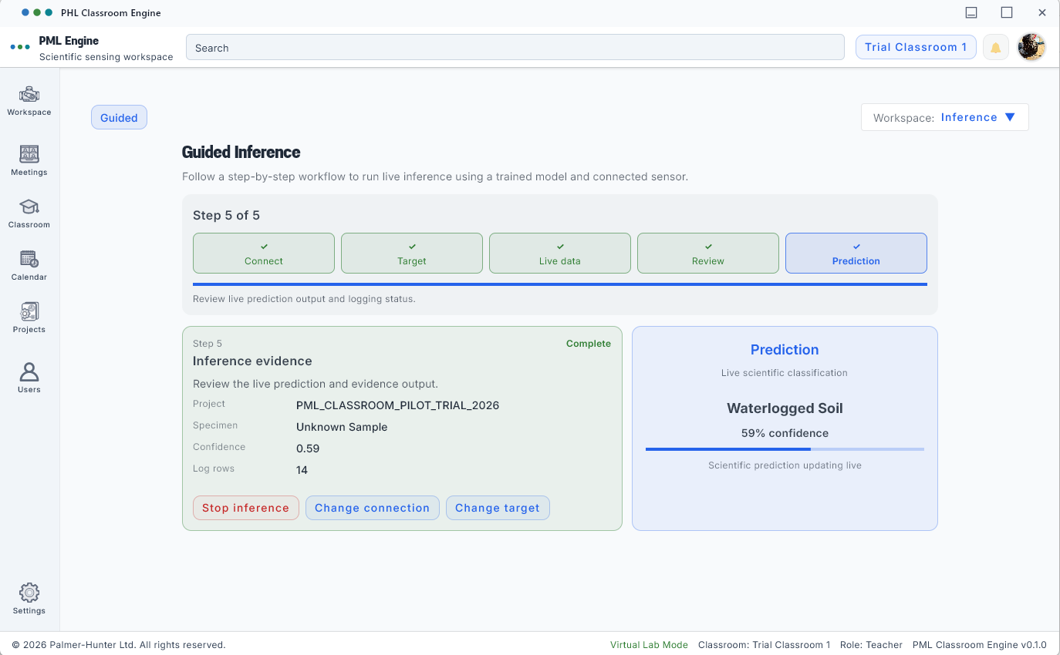The image size is (1060, 655).
Task: Click project name PML_CLASSROOM_PILOT_TRIAL_2026
Action: 397,405
